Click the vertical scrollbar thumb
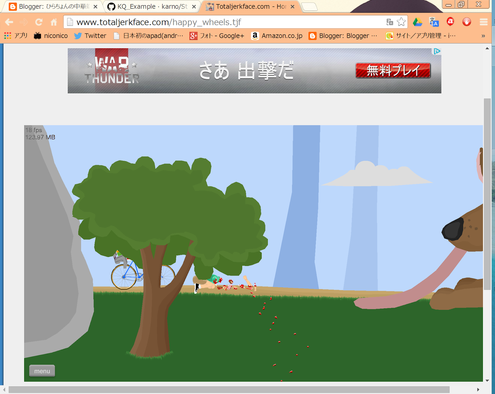 [x=487, y=194]
